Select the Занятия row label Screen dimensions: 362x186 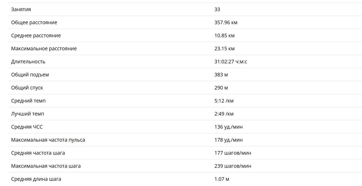coord(21,9)
